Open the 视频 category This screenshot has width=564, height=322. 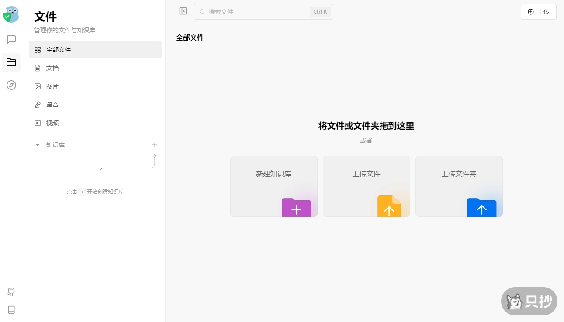[52, 123]
